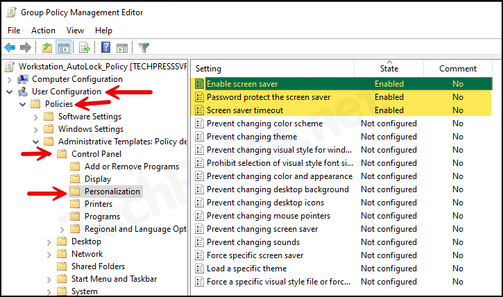Open the View menu
503x297 pixels.
click(x=75, y=31)
